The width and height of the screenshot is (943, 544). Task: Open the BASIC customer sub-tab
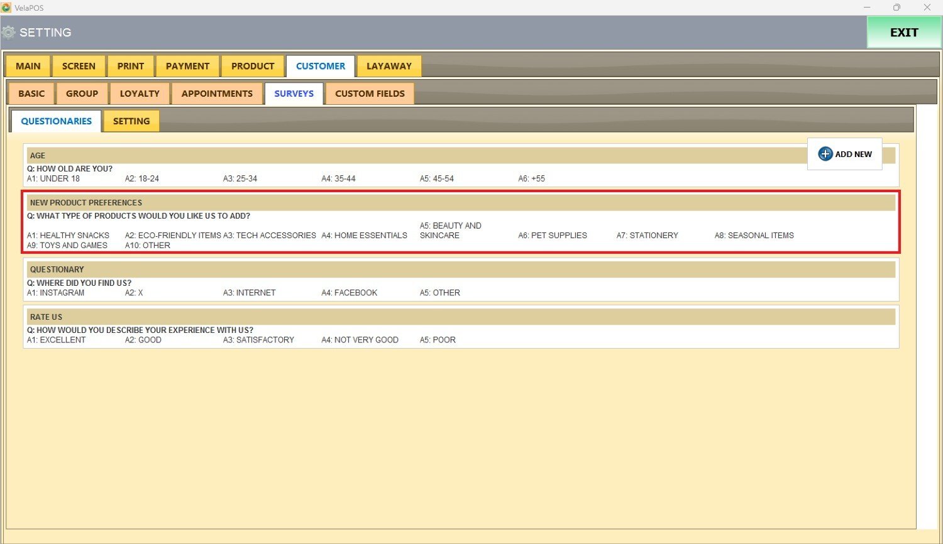point(31,94)
